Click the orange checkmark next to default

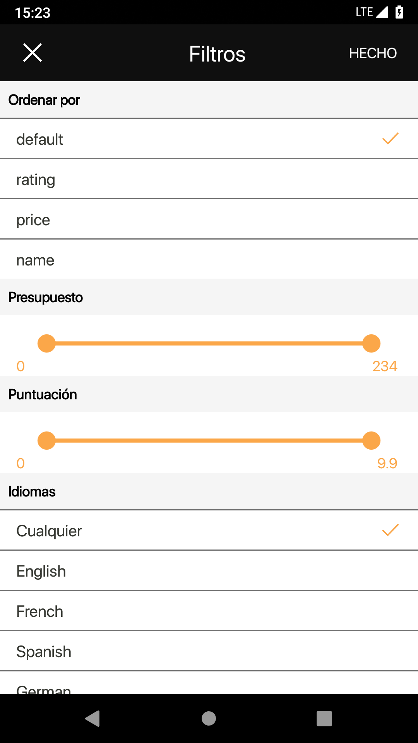(x=390, y=139)
